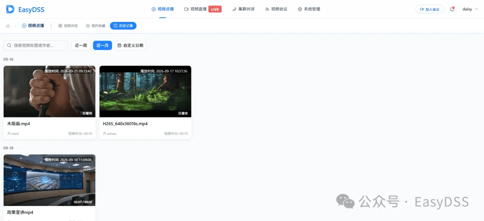The image size is (484, 221).
Task: Click the 加入会议 button
Action: pos(430,9)
